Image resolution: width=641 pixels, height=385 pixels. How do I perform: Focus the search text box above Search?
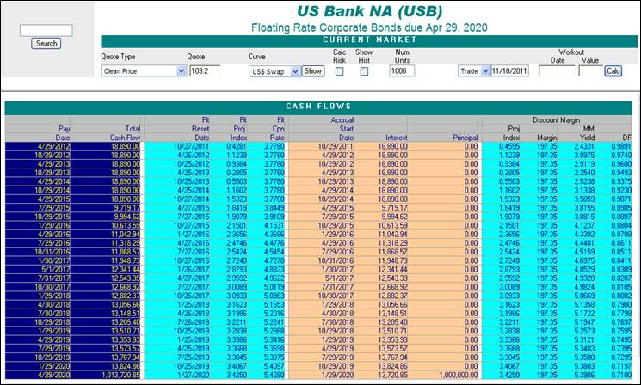click(x=46, y=30)
